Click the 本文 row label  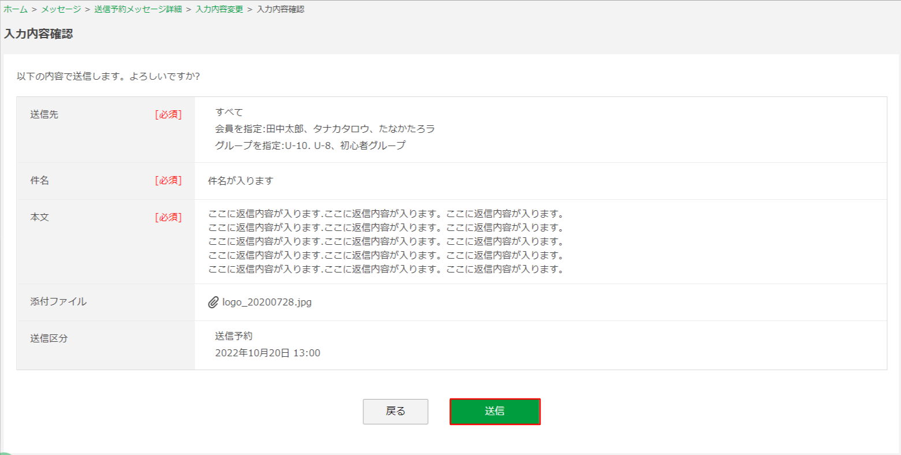coord(40,217)
